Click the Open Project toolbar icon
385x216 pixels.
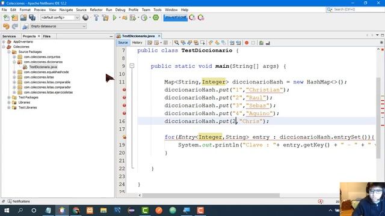(23, 17)
